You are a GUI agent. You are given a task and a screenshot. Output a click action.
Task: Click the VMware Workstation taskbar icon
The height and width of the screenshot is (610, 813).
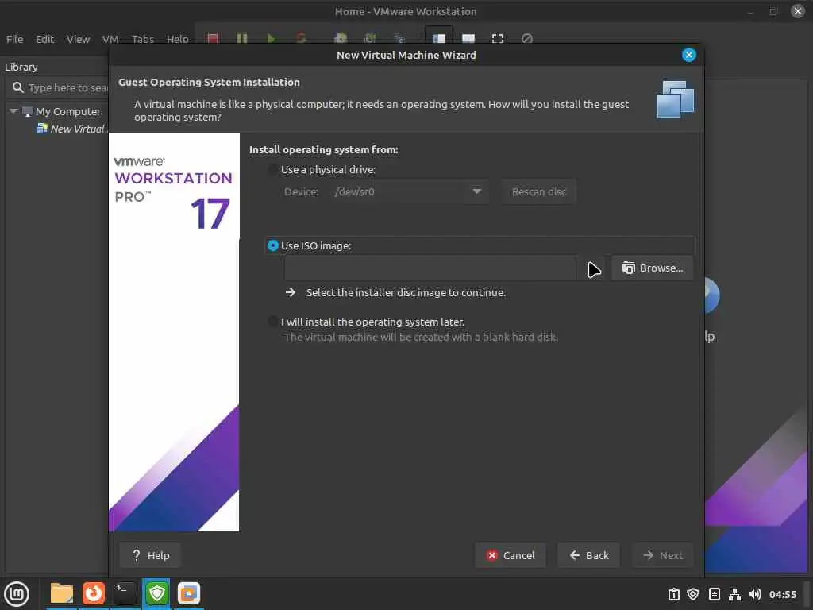click(x=189, y=593)
